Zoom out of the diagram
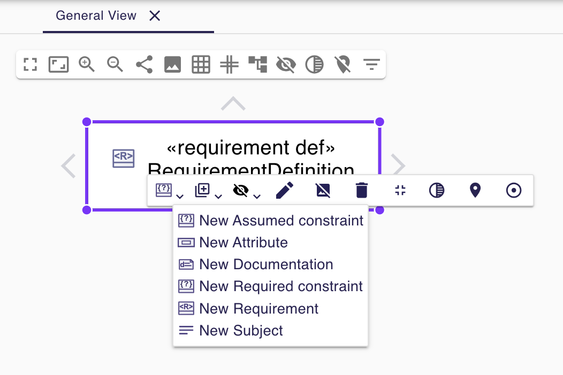The image size is (563, 375). (x=115, y=64)
